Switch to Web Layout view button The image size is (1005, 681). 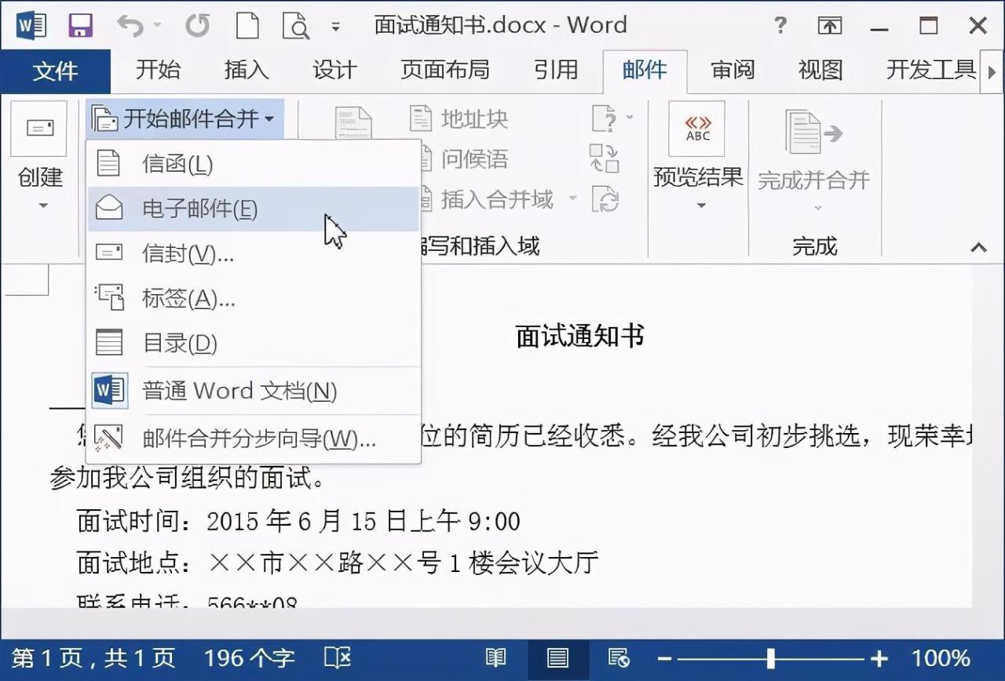click(x=619, y=658)
